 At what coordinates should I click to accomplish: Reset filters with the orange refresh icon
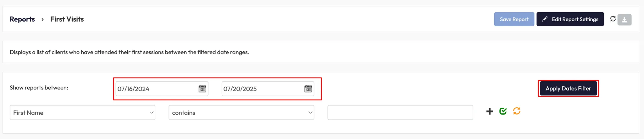pos(517,111)
